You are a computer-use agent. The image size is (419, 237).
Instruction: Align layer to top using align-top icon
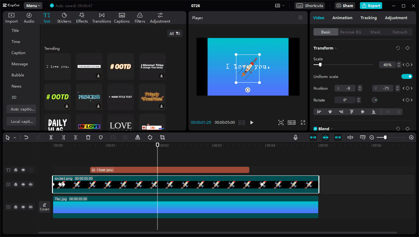pos(352,112)
